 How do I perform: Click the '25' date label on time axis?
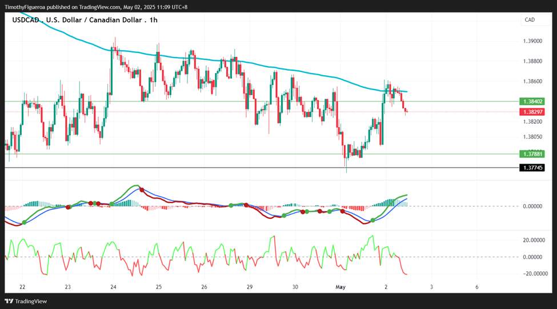tap(159, 287)
